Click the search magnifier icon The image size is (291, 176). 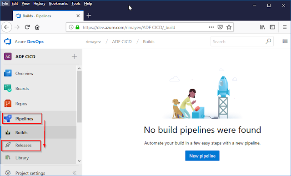(268, 41)
